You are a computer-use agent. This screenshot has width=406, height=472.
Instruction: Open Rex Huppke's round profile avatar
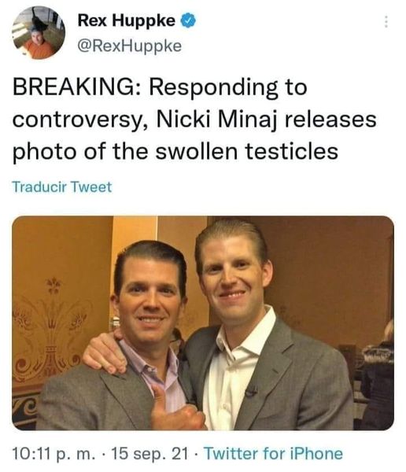39,32
